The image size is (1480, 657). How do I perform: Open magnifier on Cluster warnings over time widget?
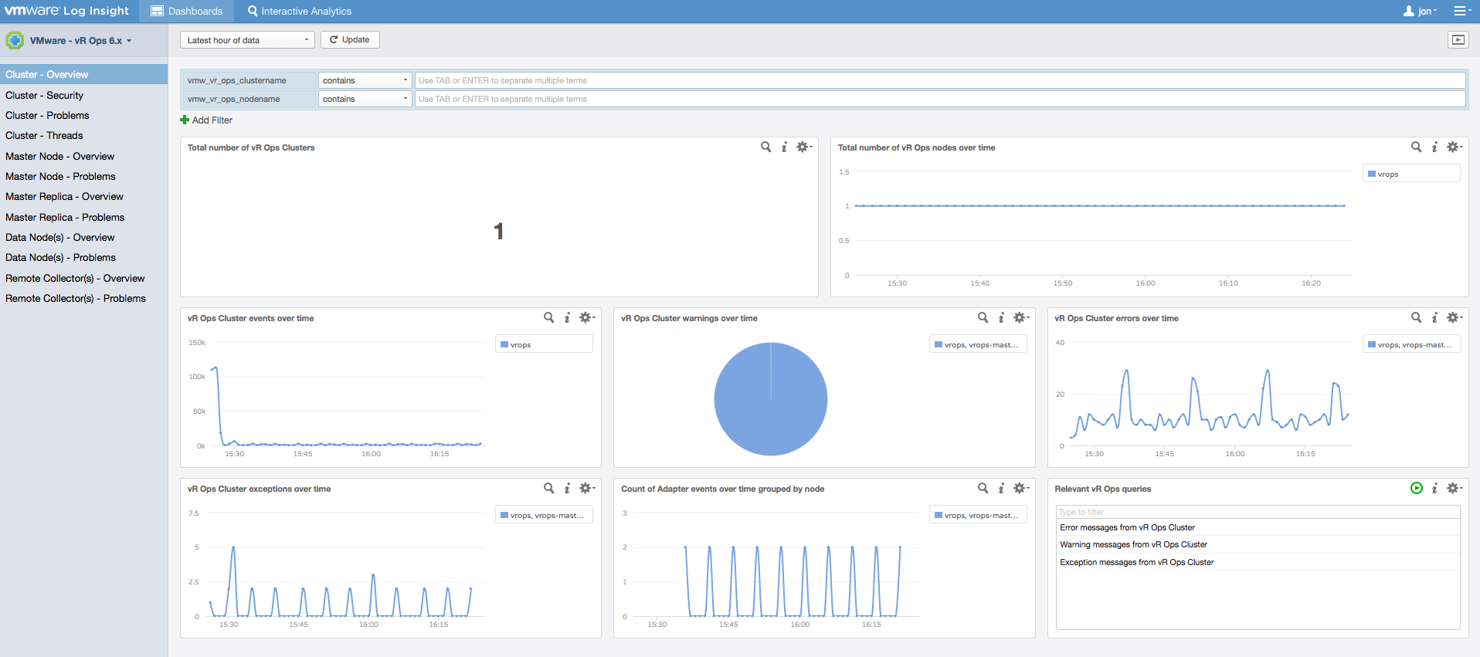983,317
